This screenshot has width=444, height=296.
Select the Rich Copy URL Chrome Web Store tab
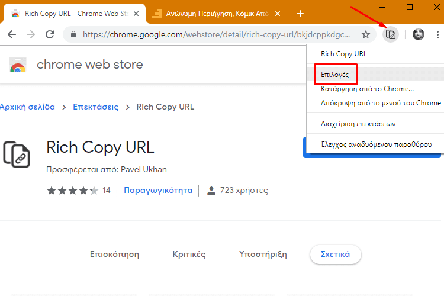pyautogui.click(x=75, y=14)
